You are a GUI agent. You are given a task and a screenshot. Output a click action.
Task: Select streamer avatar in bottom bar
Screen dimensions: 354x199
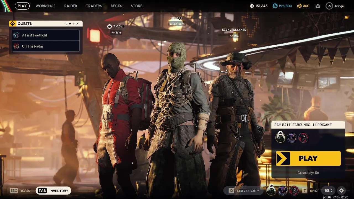pos(282,190)
